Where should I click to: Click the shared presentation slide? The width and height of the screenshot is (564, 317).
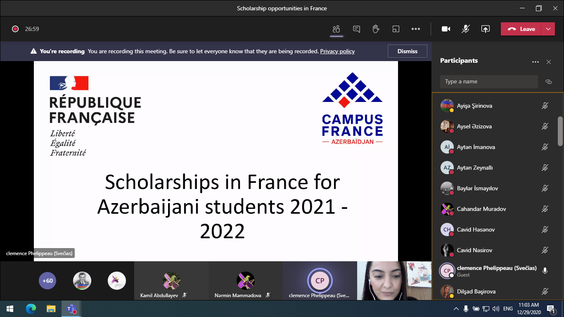216,161
